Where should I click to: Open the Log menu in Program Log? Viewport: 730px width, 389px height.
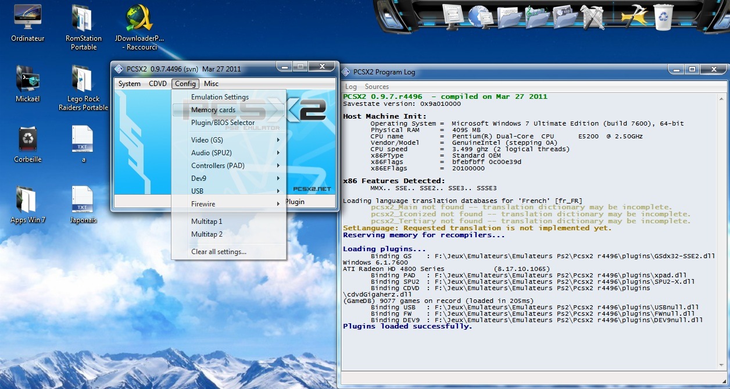coord(351,87)
